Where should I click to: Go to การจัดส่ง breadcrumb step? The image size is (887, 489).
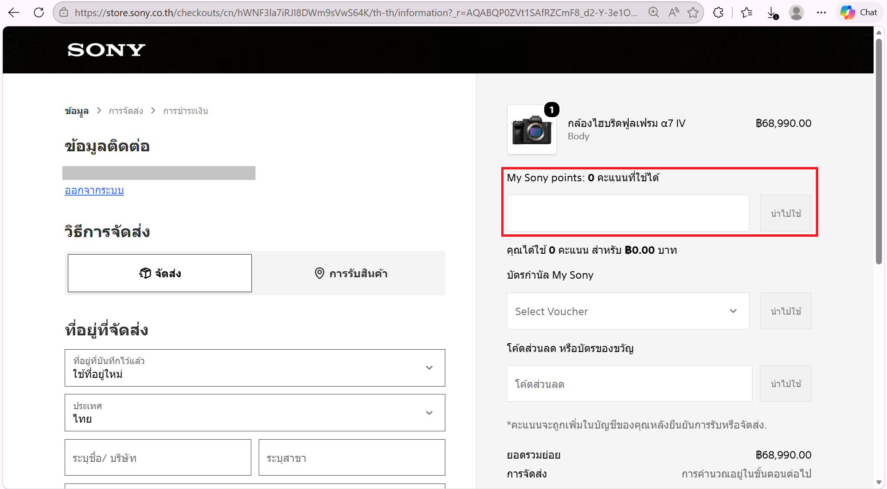click(126, 111)
